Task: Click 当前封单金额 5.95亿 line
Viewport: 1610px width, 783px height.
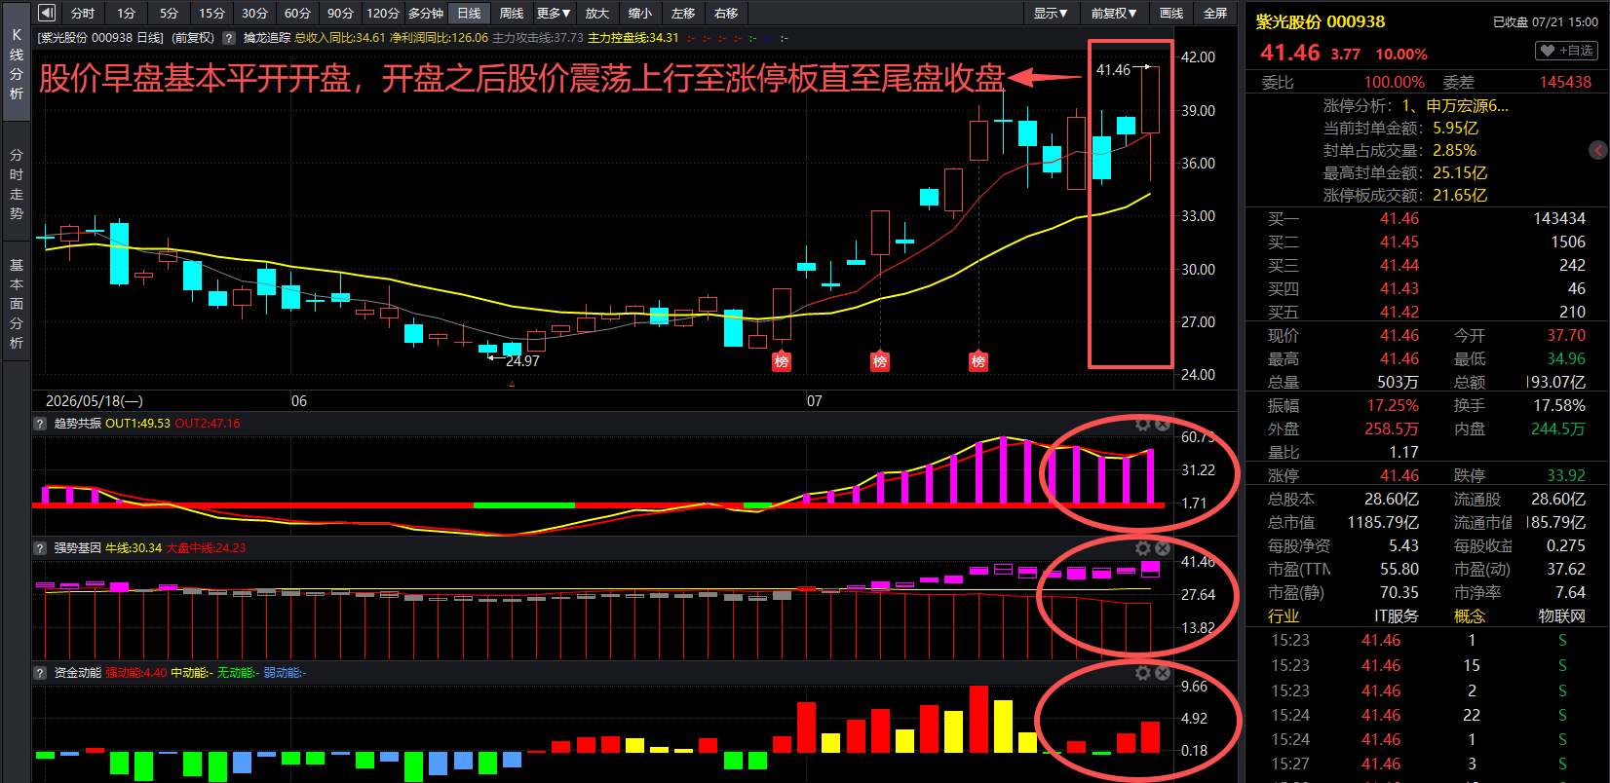Action: click(x=1400, y=128)
